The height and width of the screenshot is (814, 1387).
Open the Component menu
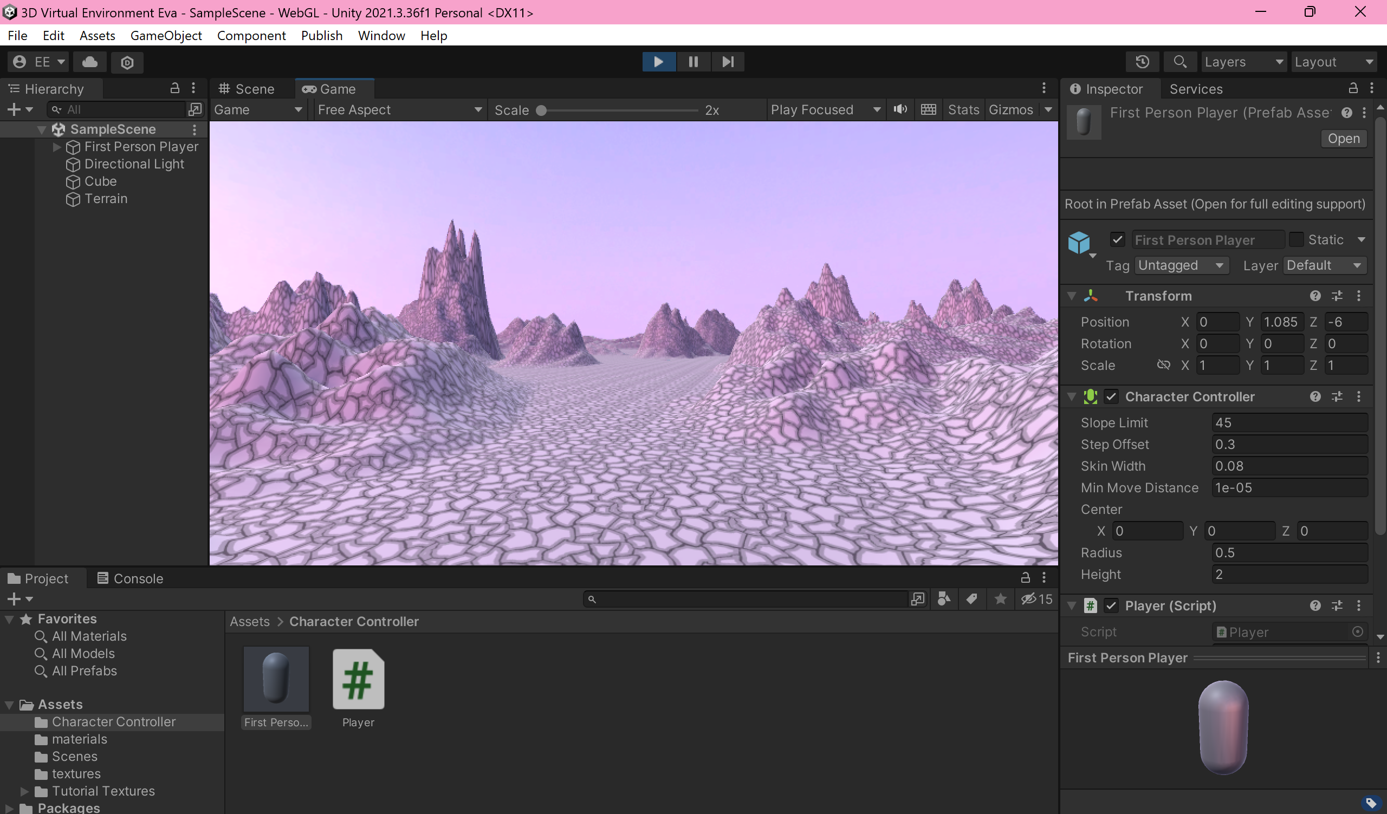(x=251, y=36)
